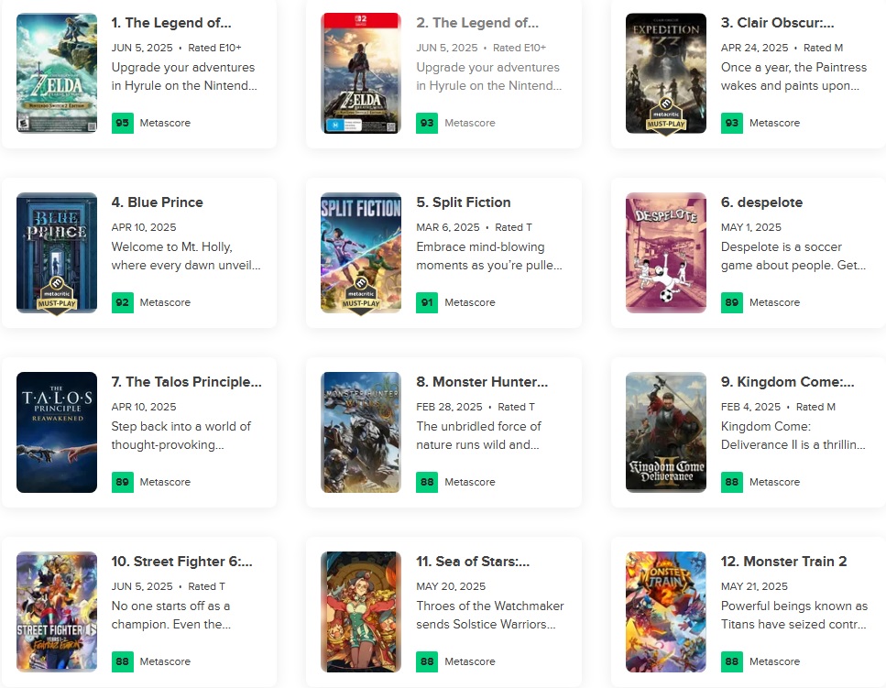Click the second Zelda game's cover art
This screenshot has height=688, width=886.
click(x=361, y=73)
